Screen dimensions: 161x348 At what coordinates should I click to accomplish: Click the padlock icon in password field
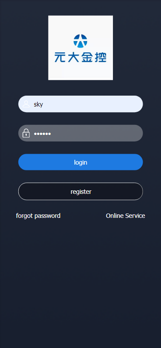(26, 133)
